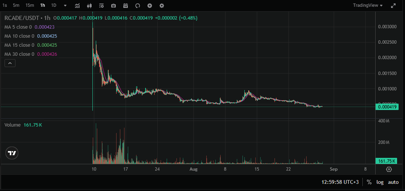Toggle auto scale mode
405x191 pixels.
tap(393, 182)
